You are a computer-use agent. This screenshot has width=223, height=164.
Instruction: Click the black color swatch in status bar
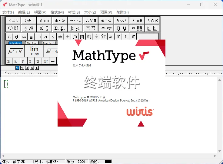coord(108,162)
